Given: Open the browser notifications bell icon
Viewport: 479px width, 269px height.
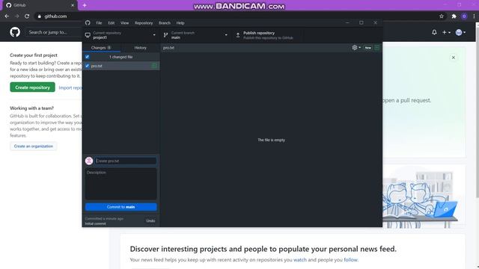Looking at the screenshot, I should coord(434,32).
